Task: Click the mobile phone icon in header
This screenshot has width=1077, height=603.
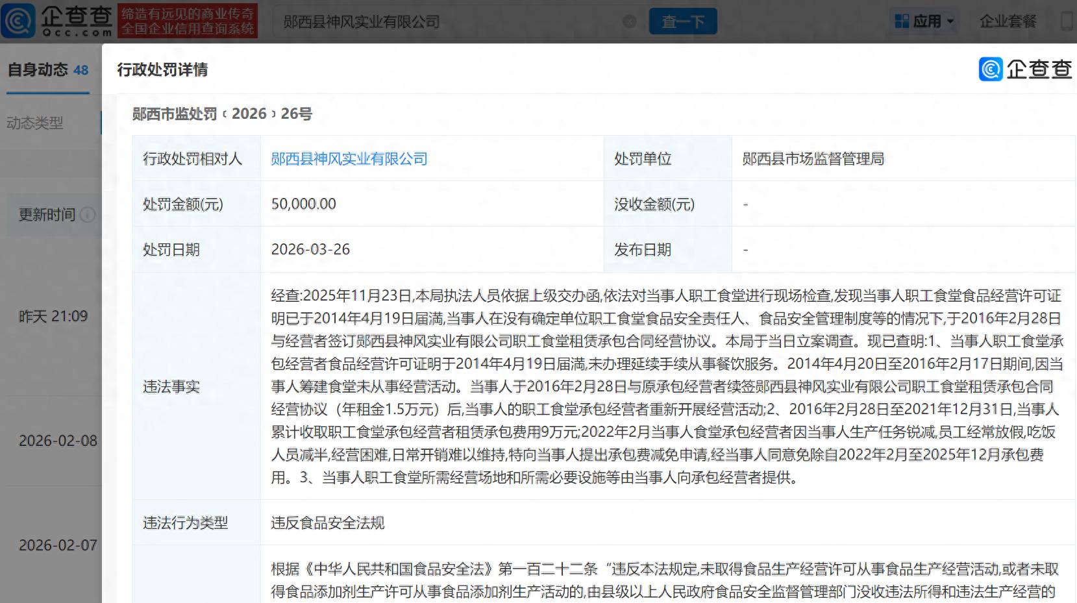Action: point(1066,21)
